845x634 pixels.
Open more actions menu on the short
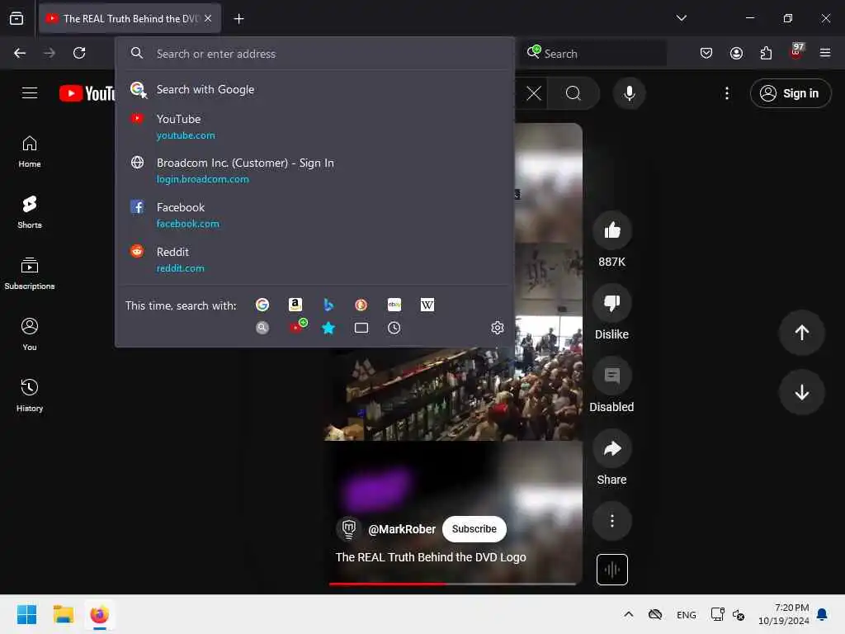[612, 521]
